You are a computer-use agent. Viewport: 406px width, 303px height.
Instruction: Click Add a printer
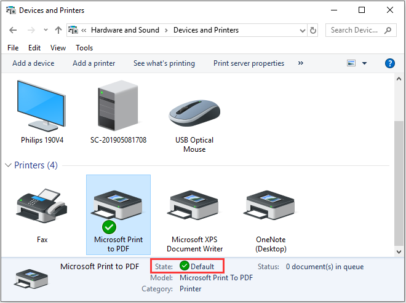(94, 63)
